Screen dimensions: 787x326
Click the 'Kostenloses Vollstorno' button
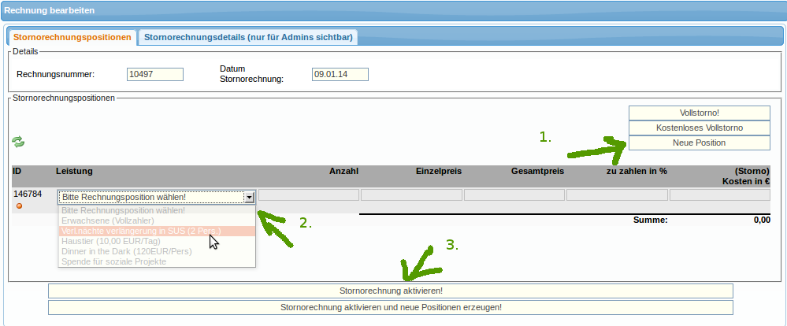point(699,128)
